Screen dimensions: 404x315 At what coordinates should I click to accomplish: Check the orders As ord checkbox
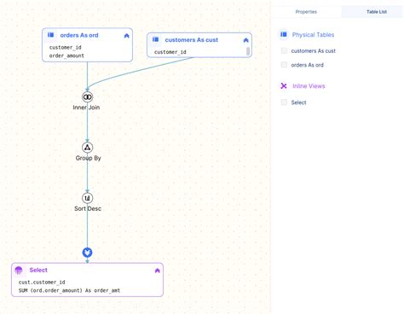pos(284,65)
